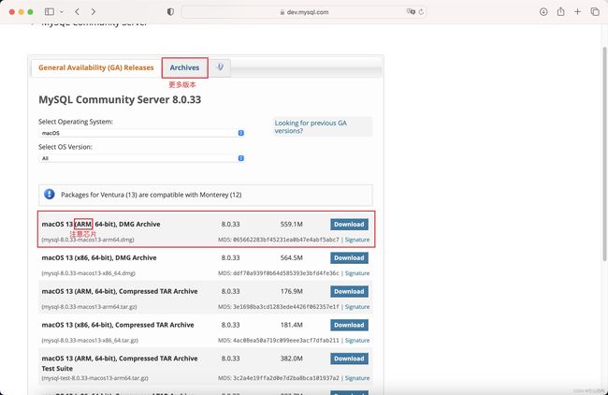Screen dimensions: 608x395
Task: Click the 382.0M size value
Action: click(292, 358)
